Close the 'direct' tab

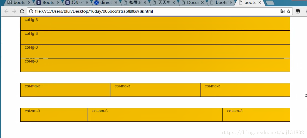coord(116,2)
